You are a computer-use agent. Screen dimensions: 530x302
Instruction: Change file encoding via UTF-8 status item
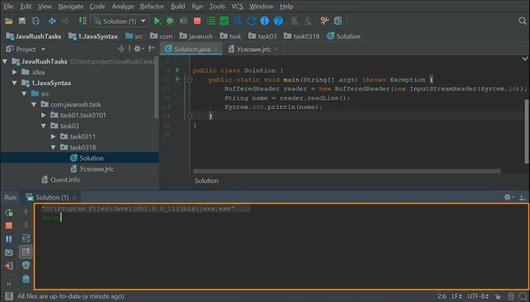click(478, 296)
